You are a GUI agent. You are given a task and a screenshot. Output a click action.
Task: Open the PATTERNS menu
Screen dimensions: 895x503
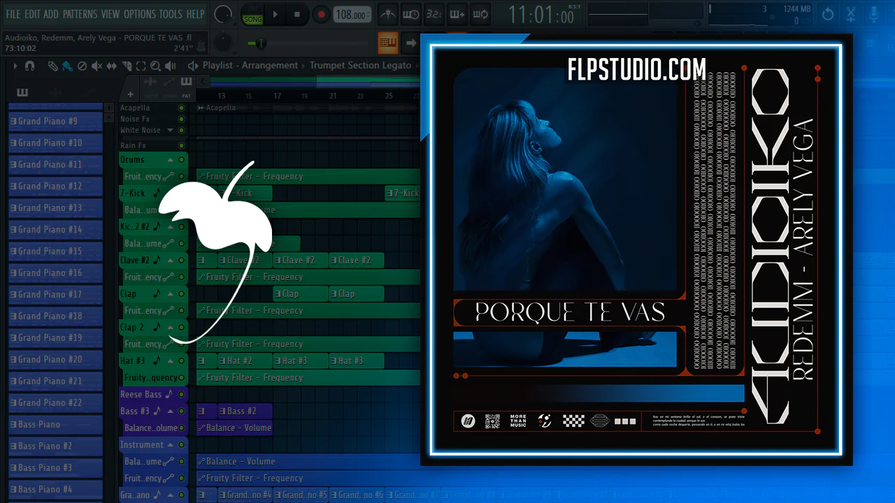click(80, 14)
